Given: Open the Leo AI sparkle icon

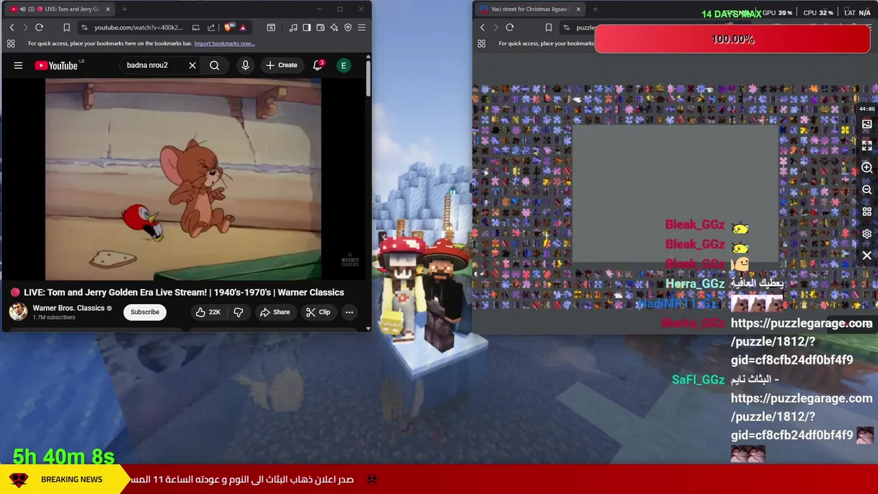Looking at the screenshot, I should click(334, 27).
